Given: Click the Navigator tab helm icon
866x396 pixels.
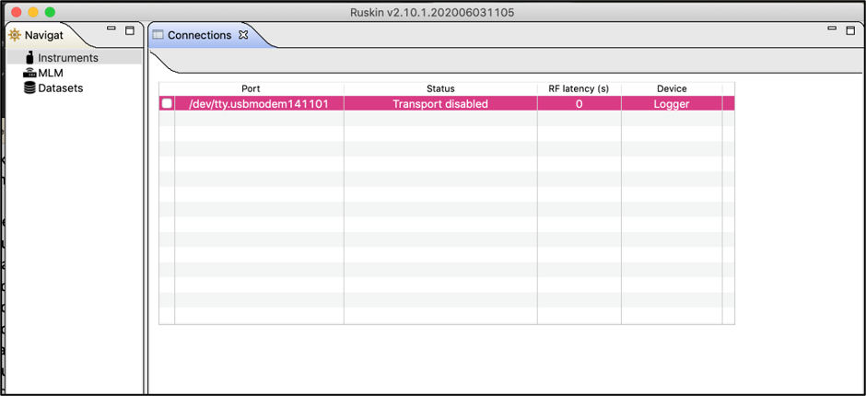Looking at the screenshot, I should (x=14, y=35).
